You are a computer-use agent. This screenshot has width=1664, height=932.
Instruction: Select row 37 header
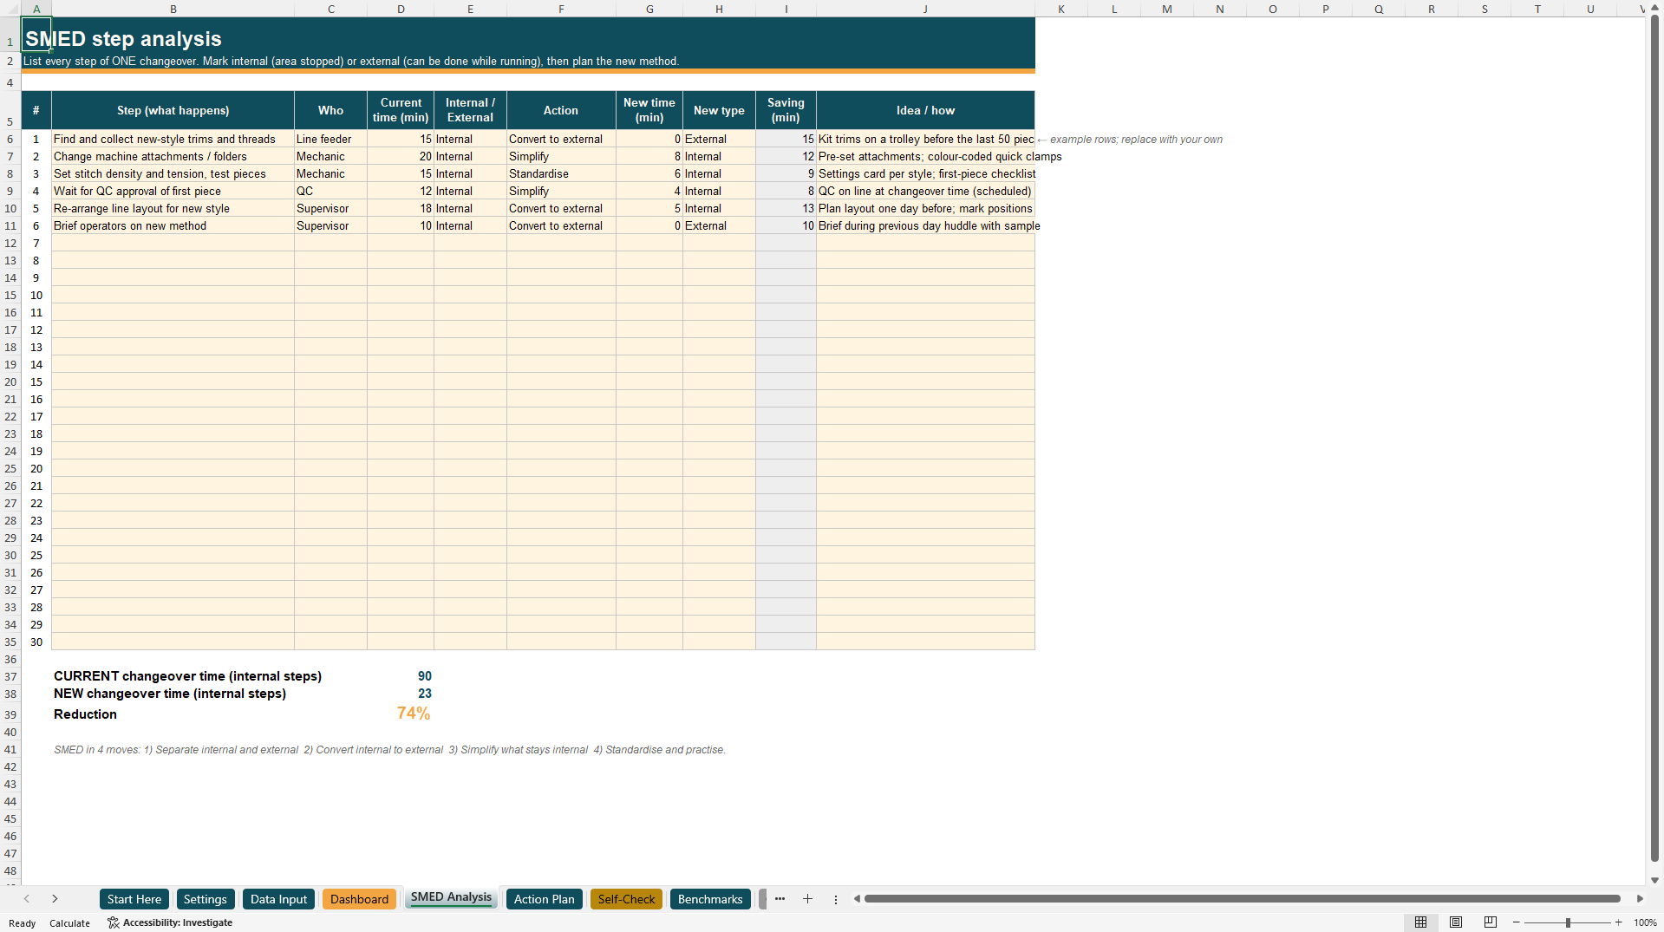[10, 676]
